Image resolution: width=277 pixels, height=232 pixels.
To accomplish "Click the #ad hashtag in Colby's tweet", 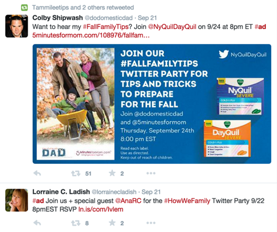I will coord(260,27).
